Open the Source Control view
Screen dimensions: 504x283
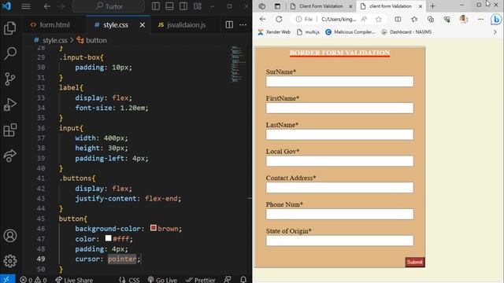(10, 79)
